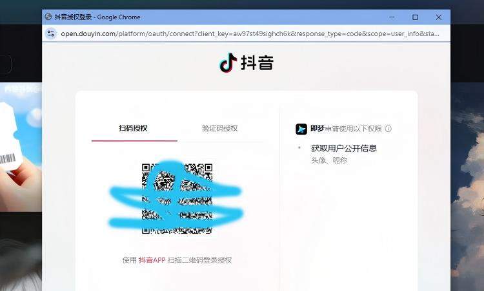The width and height of the screenshot is (484, 291).
Task: Click the 获取用户公开信息 permission text
Action: click(x=344, y=149)
